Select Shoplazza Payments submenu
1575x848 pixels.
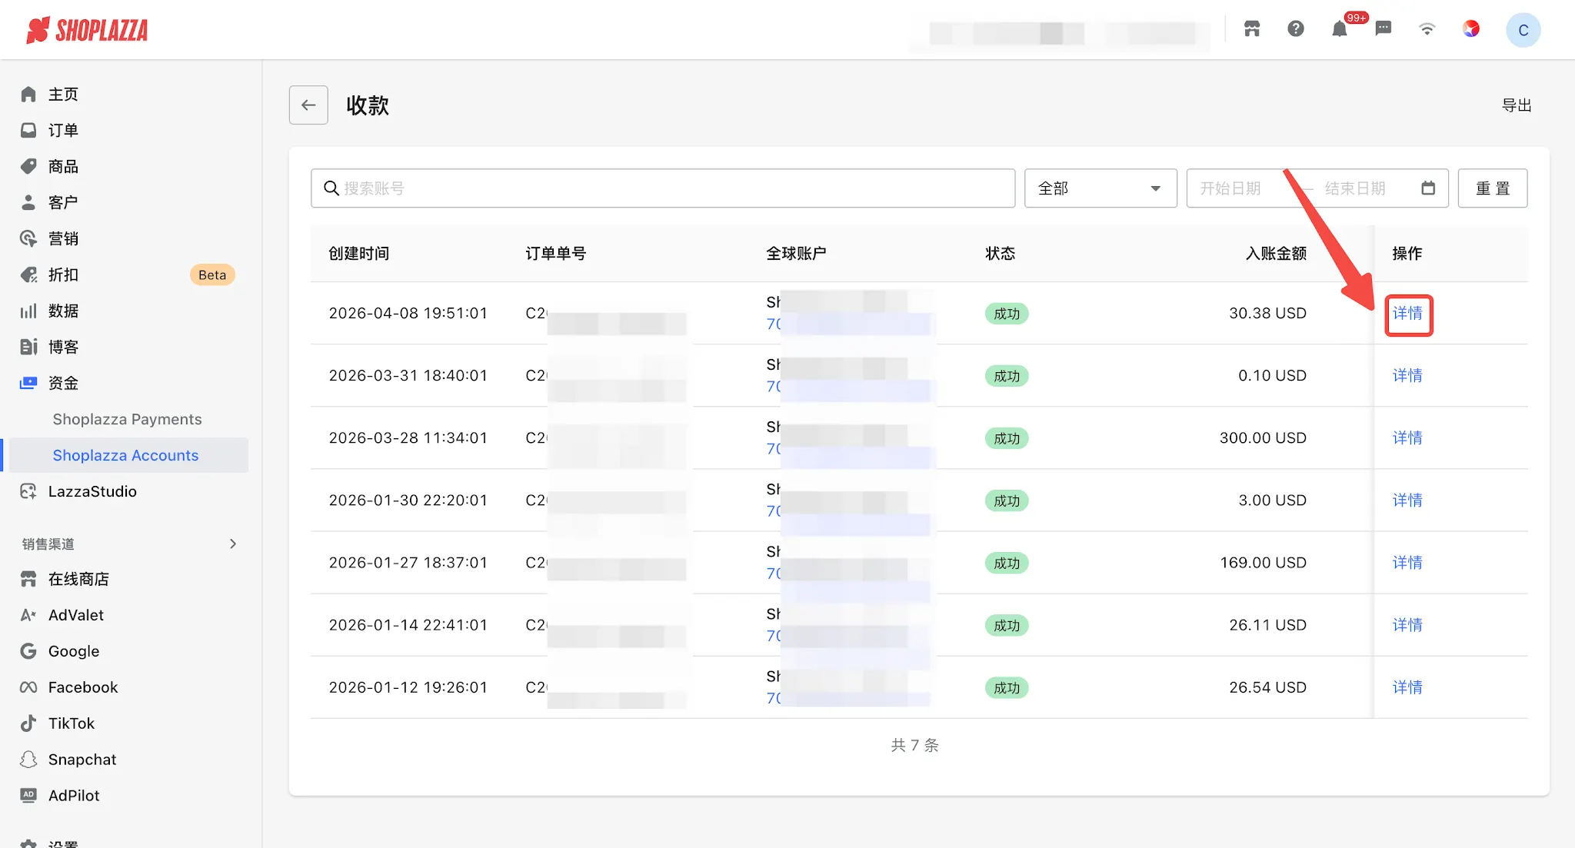[127, 420]
